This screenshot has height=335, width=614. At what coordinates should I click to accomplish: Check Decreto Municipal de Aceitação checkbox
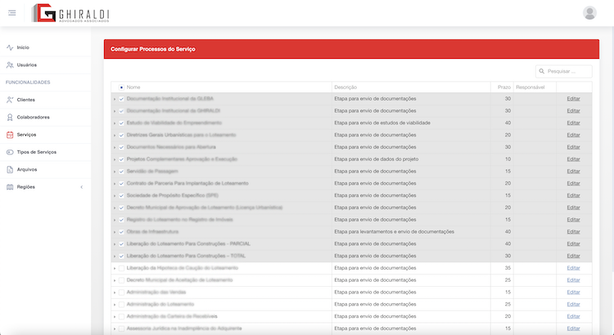coord(121,281)
